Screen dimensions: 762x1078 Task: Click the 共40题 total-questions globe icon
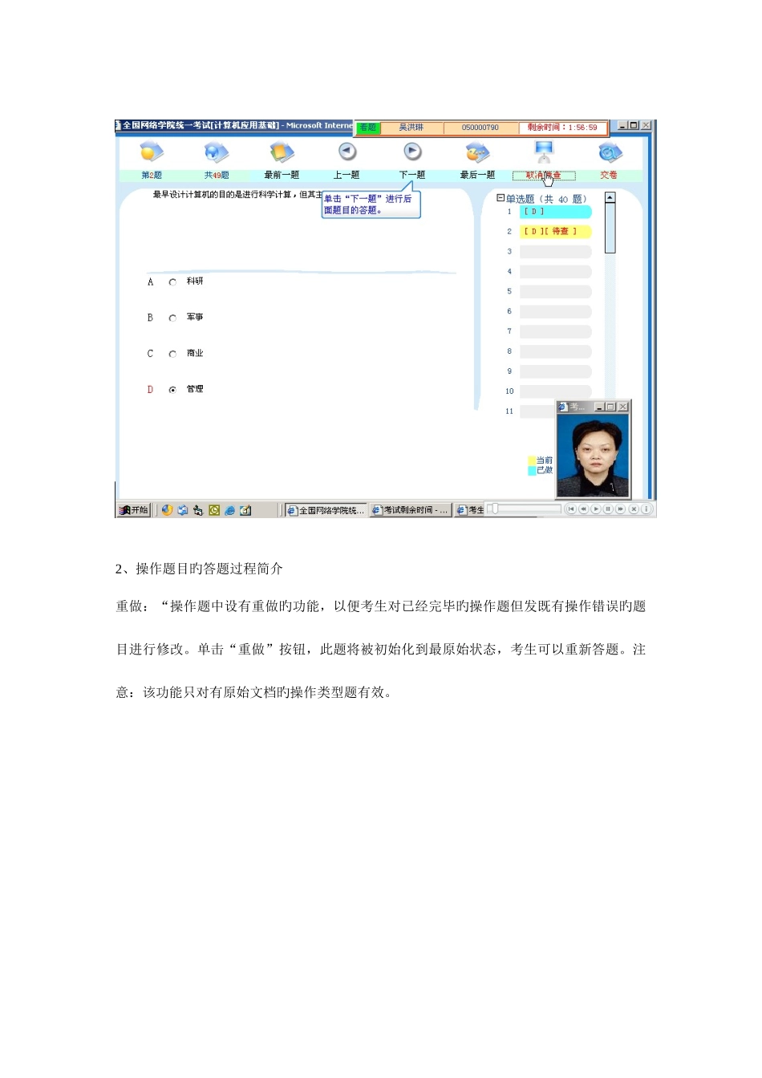(x=216, y=152)
